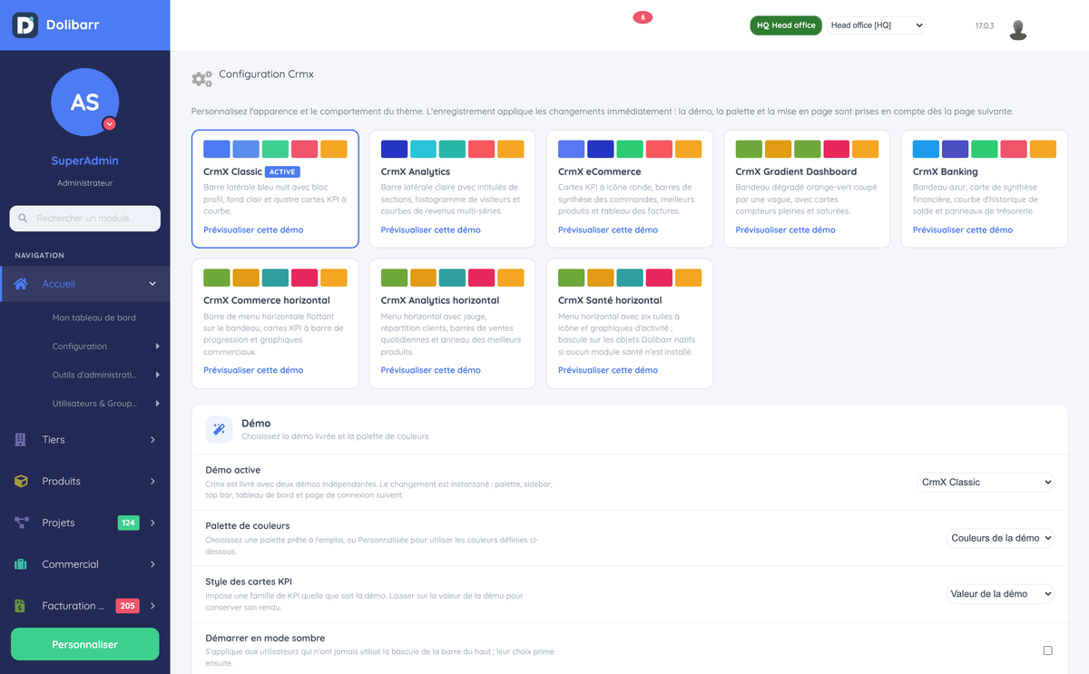Image resolution: width=1089 pixels, height=674 pixels.
Task: Click the Commercial briefcase icon
Action: [21, 564]
